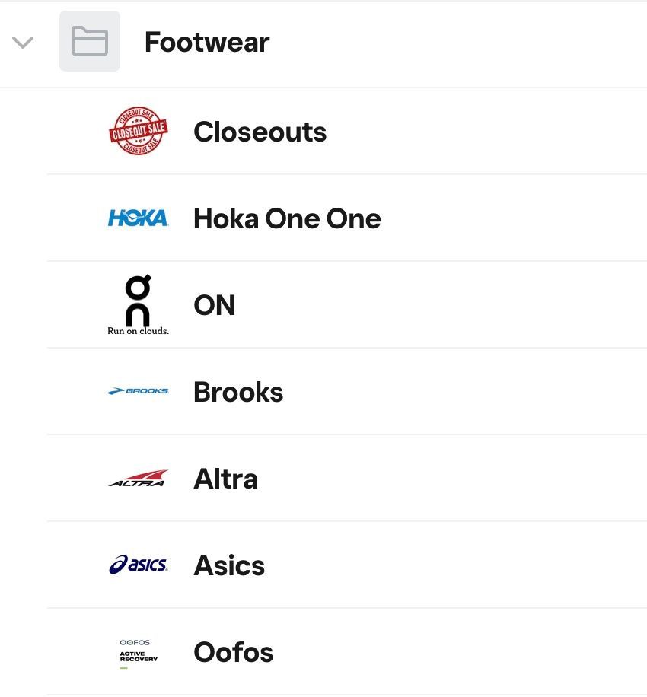Open the Asics subcategory
Viewport: 647px width, 697px height.
tap(229, 566)
